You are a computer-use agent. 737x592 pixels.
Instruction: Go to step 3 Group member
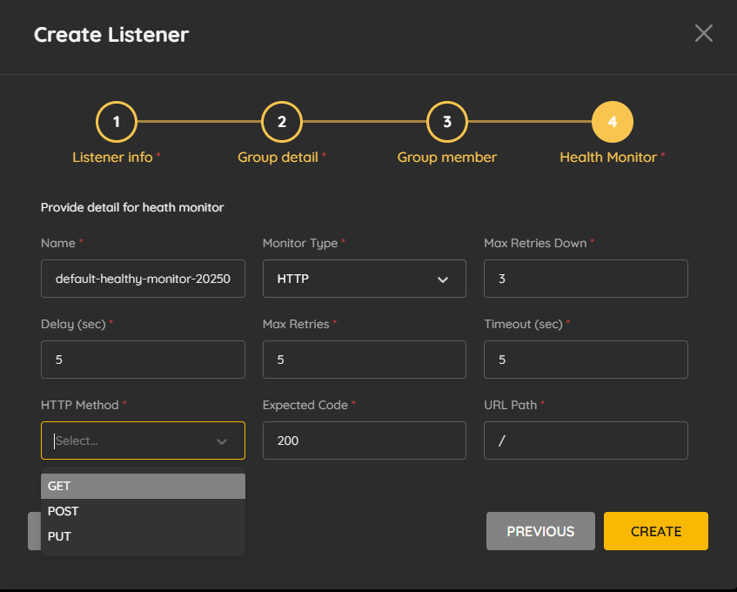[x=447, y=122]
